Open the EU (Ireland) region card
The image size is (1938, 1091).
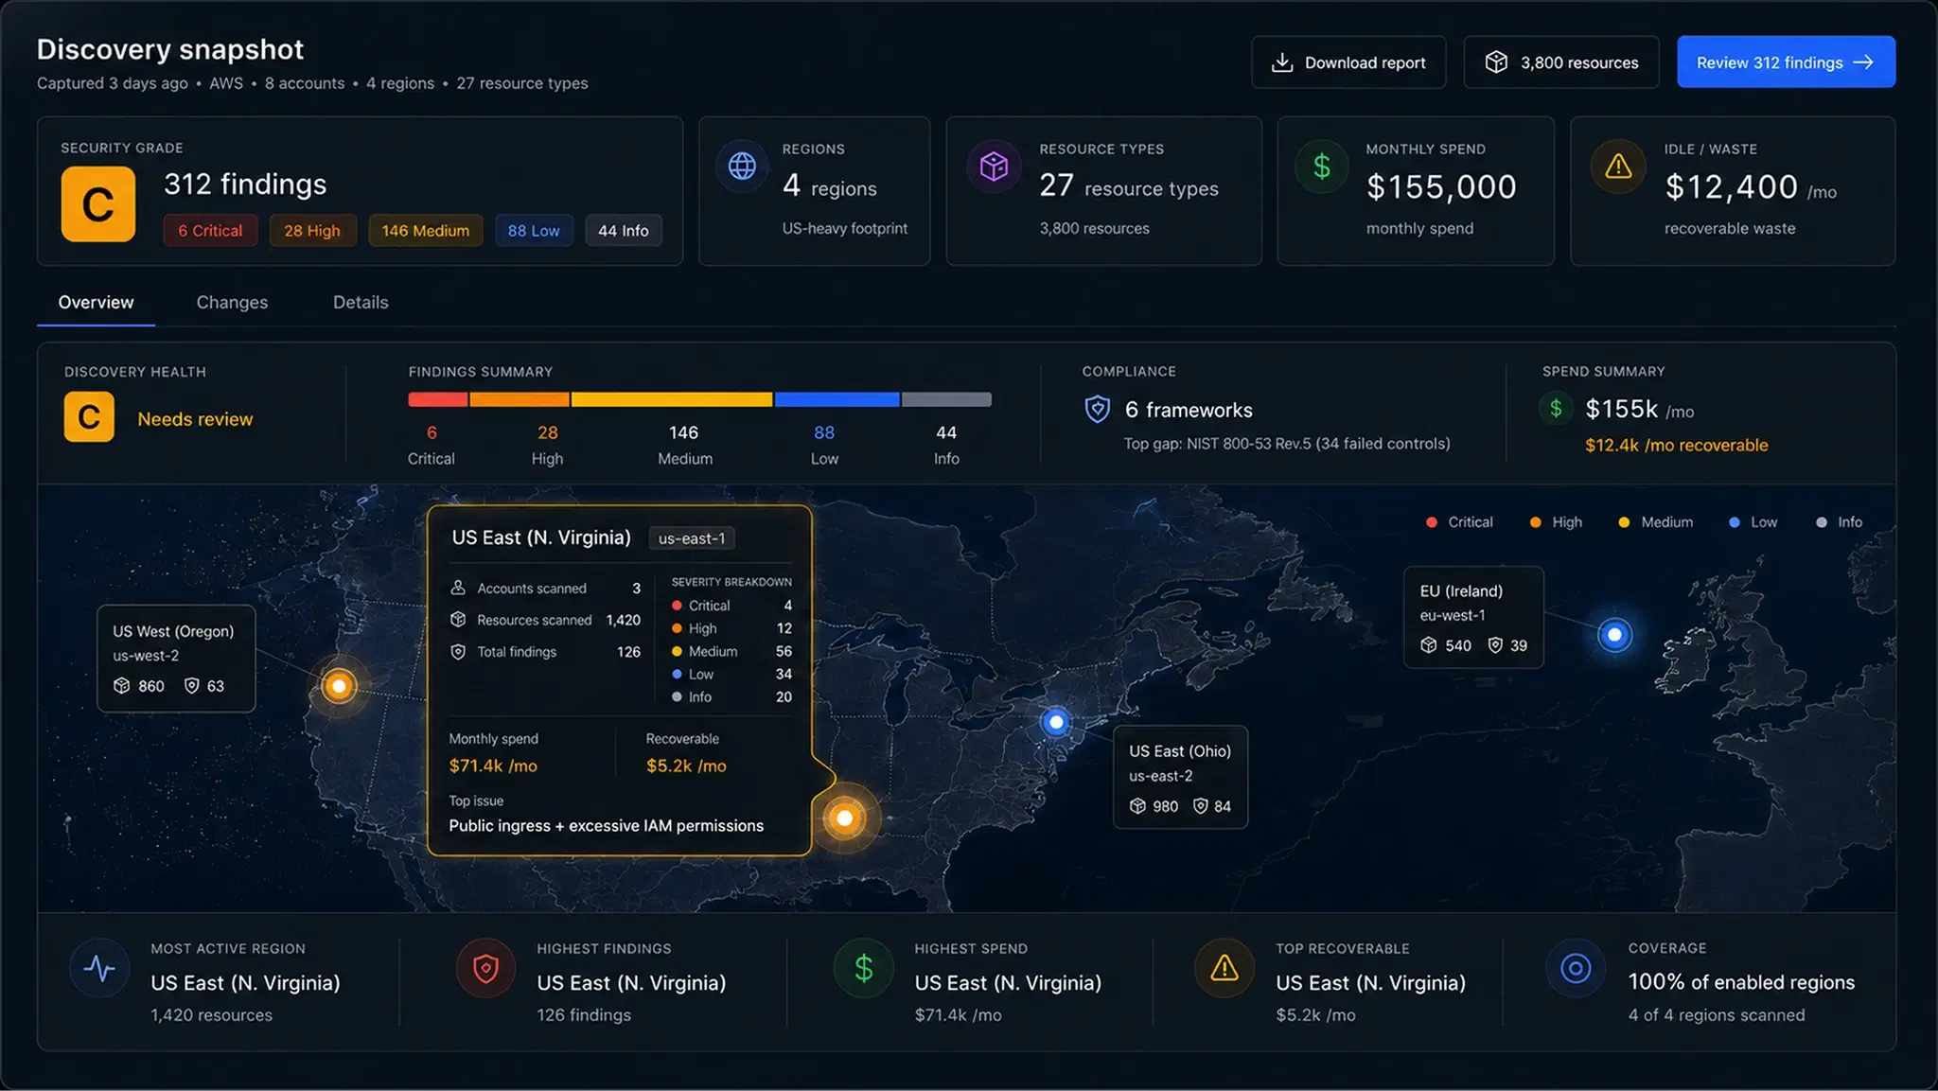pos(1473,618)
